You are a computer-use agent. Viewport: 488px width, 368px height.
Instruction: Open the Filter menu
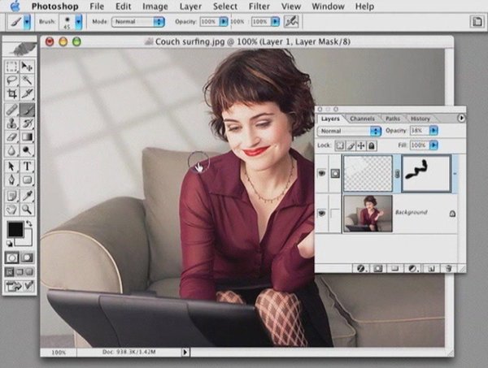tap(260, 6)
